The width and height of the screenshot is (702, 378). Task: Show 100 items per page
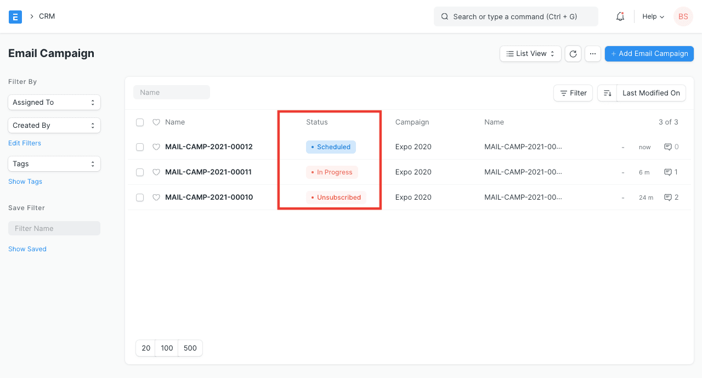(167, 348)
